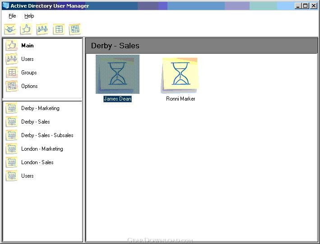Viewport: 320px width, 244px height.
Task: Select Main in the navigation panel
Action: (x=28, y=45)
